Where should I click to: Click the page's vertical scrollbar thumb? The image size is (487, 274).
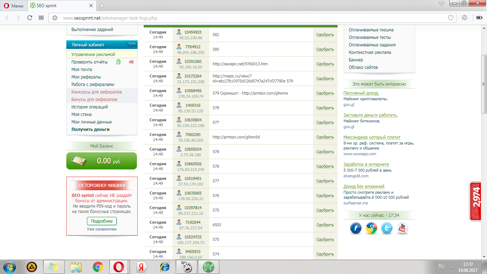point(484,84)
